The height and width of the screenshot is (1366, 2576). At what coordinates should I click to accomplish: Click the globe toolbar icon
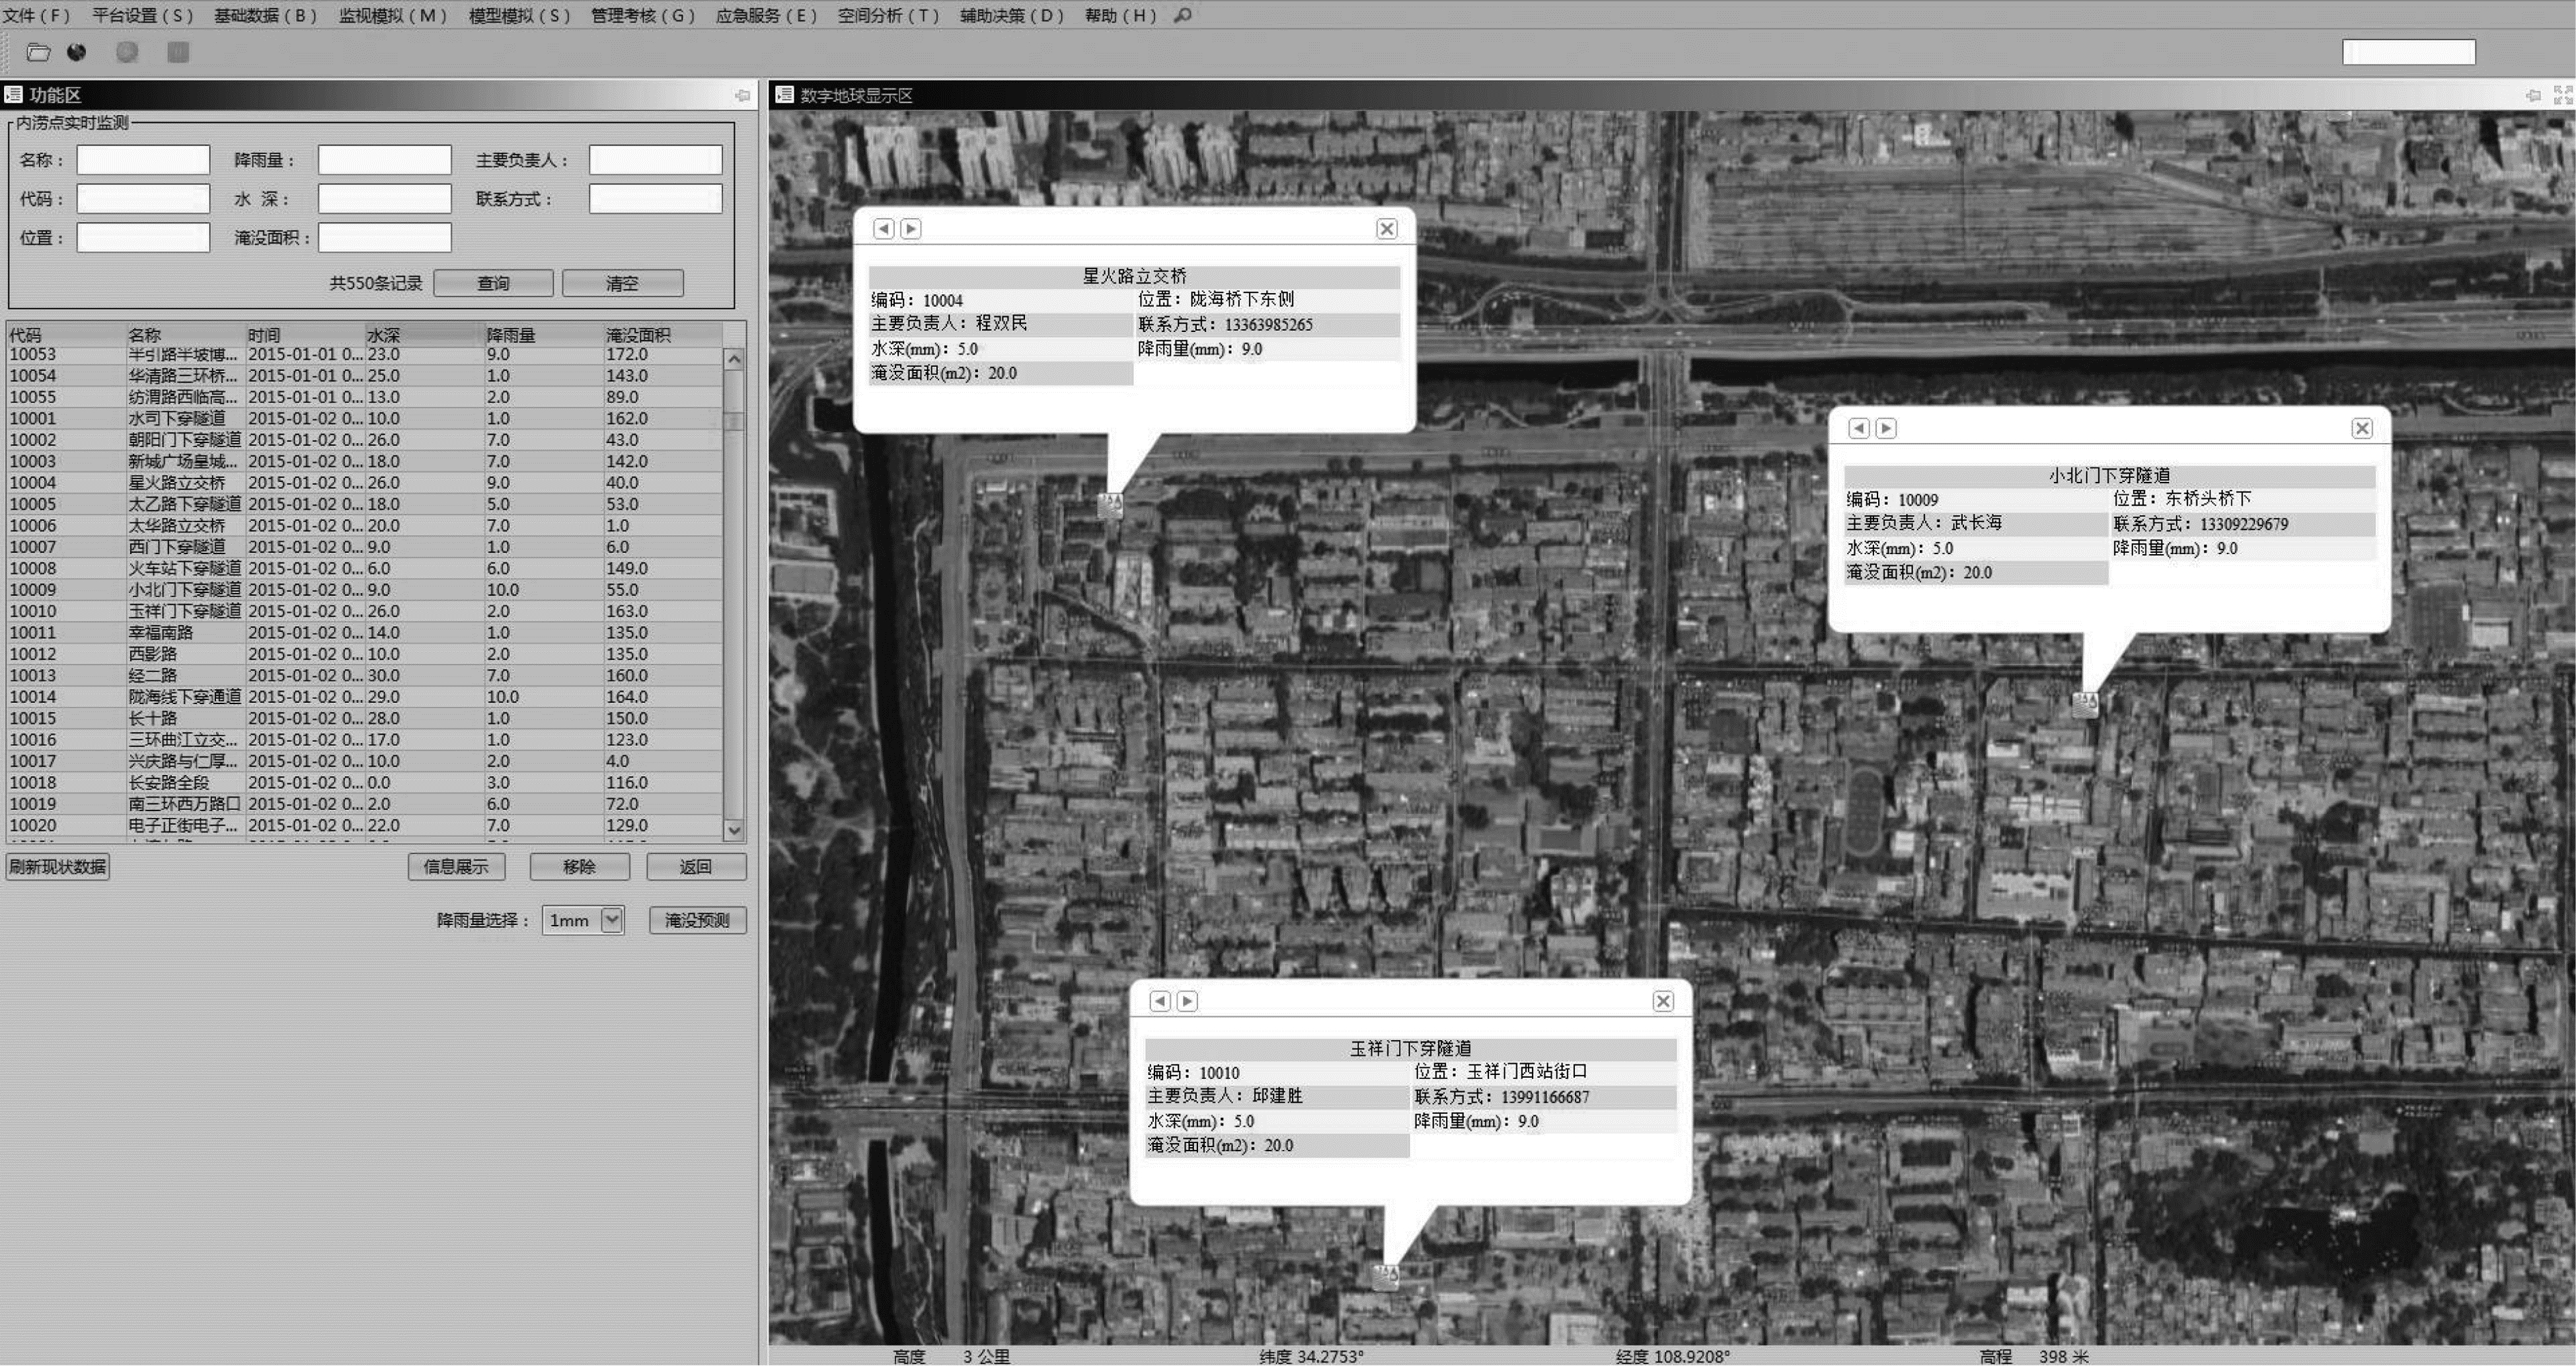(x=77, y=52)
